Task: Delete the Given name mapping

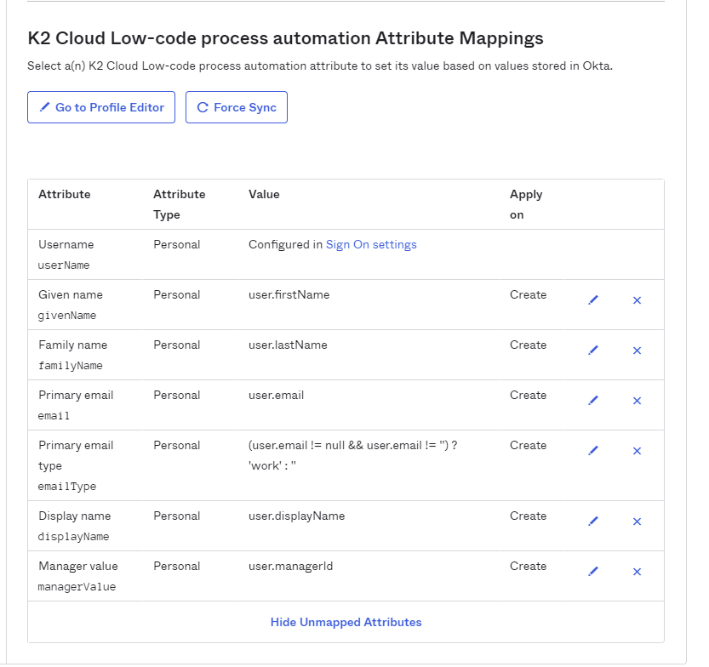Action: 637,300
